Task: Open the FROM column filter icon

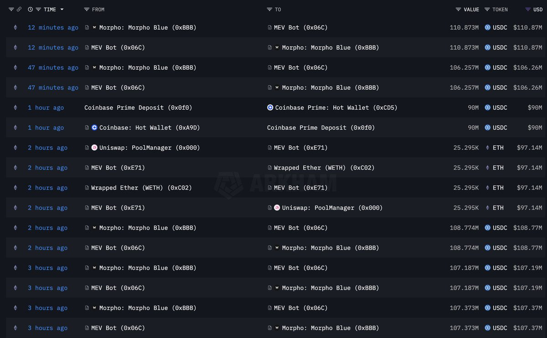Action: (x=87, y=9)
